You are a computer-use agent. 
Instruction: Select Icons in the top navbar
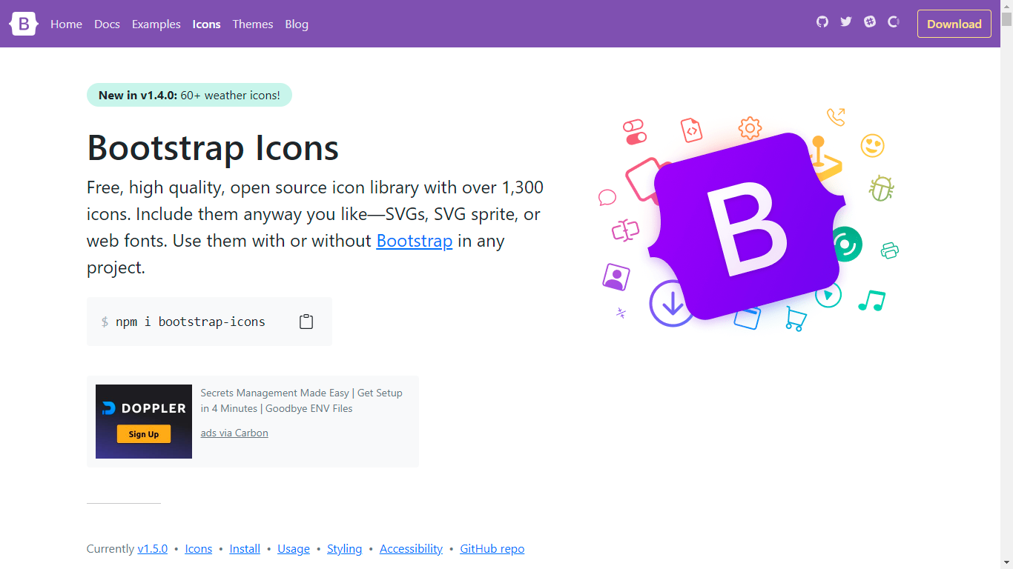(x=206, y=24)
